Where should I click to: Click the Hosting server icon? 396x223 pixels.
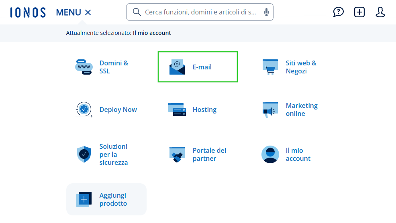pyautogui.click(x=177, y=109)
